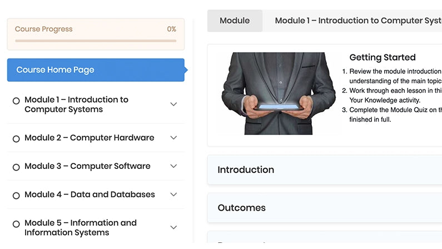Expand Module 4 Data and Databases chevron

pos(173,195)
